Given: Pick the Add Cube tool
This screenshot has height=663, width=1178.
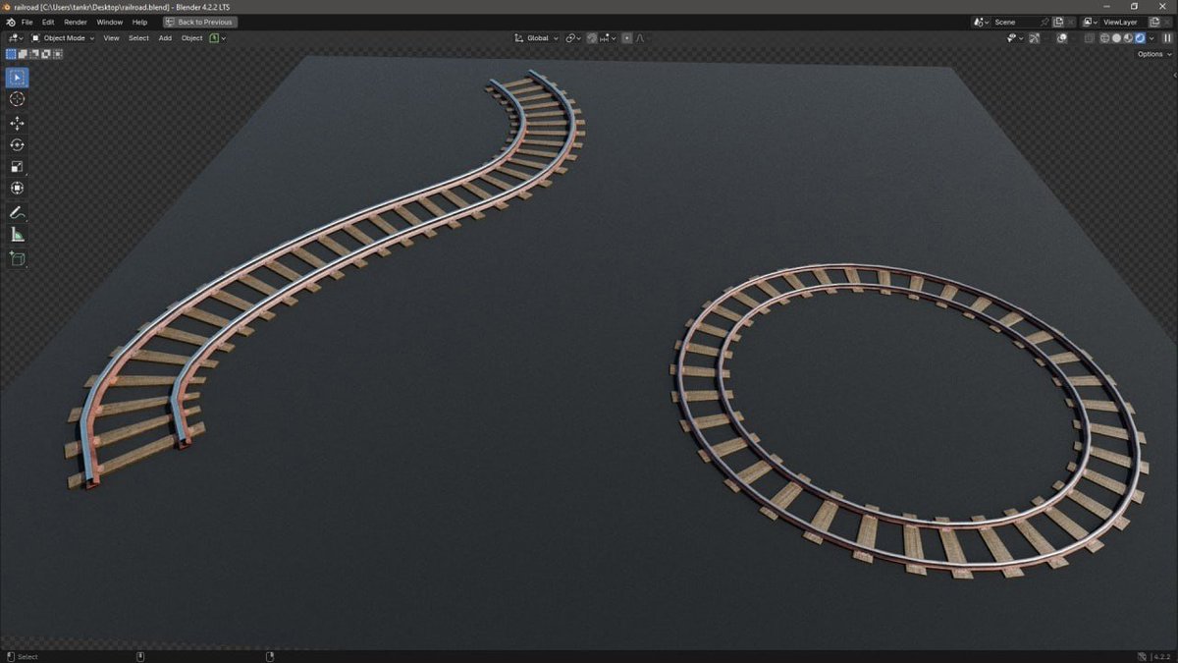Looking at the screenshot, I should coord(16,258).
